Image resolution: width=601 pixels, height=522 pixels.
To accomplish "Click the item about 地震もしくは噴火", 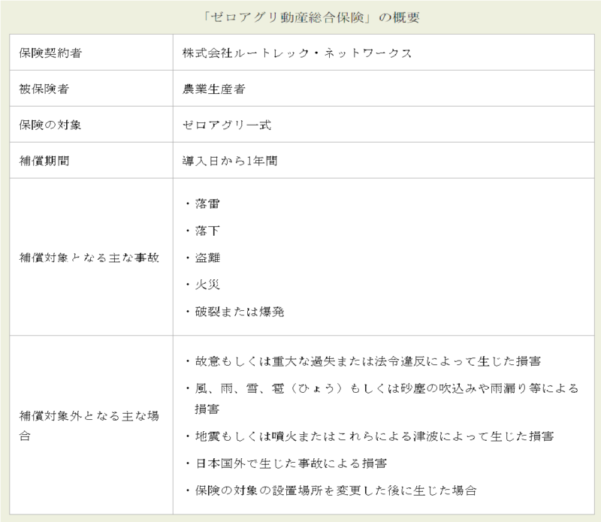I will click(x=370, y=436).
